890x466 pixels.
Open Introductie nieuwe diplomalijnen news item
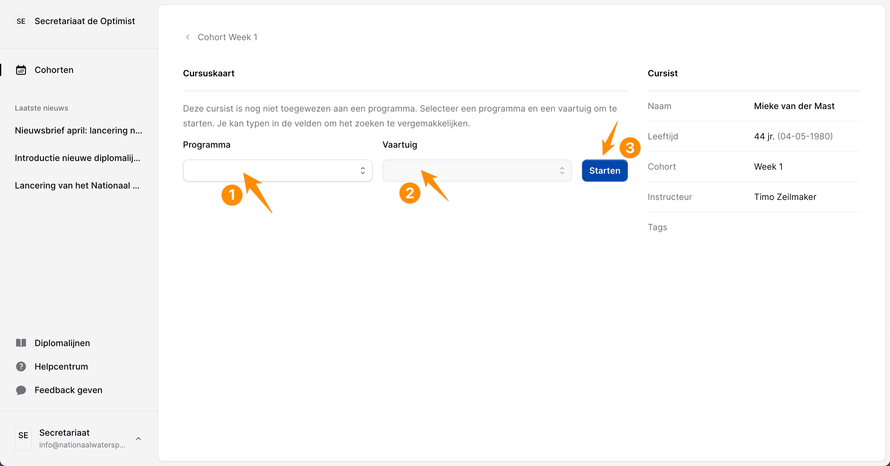pos(77,158)
